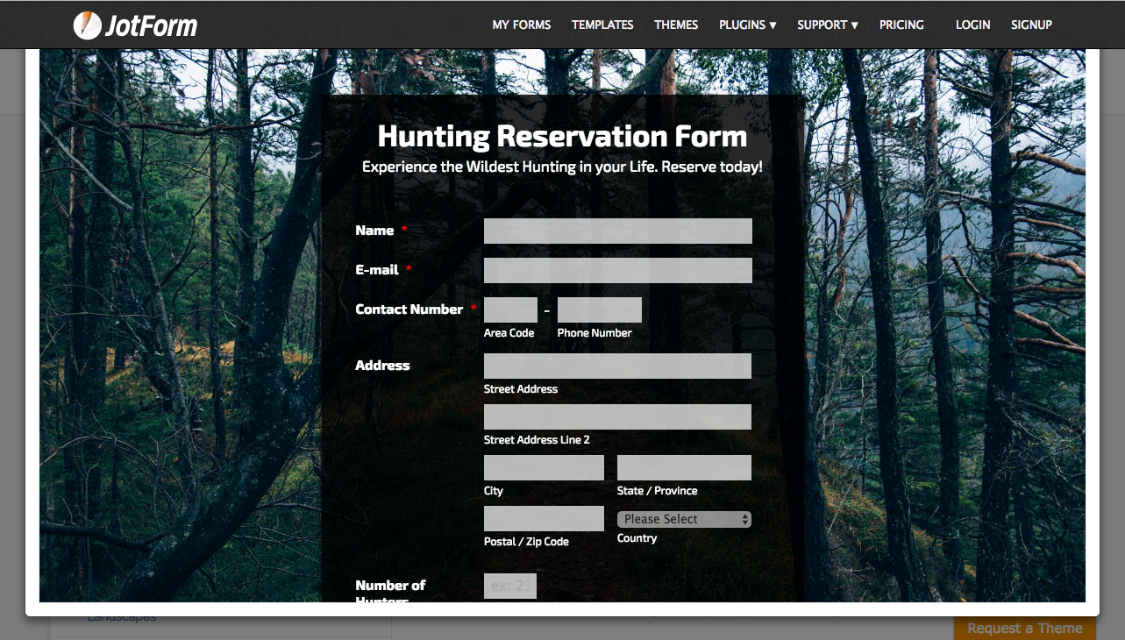Focus the E-mail input field
The height and width of the screenshot is (640, 1125).
click(618, 270)
